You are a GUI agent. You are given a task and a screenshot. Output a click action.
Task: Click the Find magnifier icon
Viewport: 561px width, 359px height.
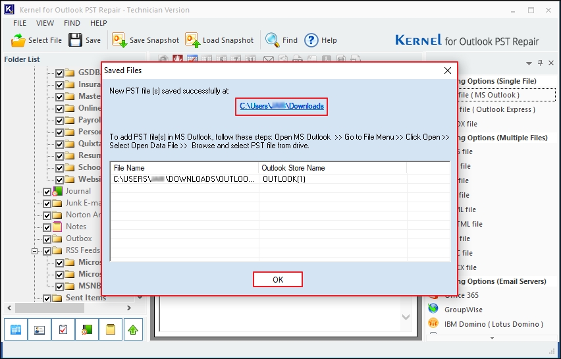point(273,40)
